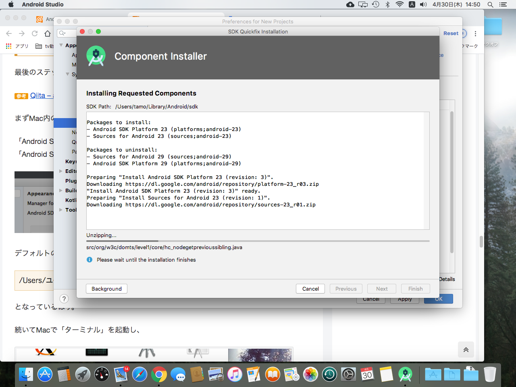Click info icon beside wait message

[x=89, y=260]
